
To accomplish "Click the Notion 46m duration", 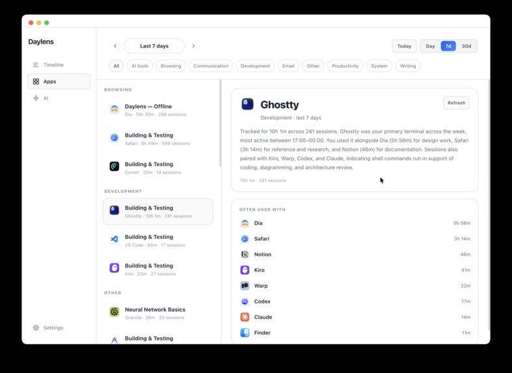I will pyautogui.click(x=465, y=255).
